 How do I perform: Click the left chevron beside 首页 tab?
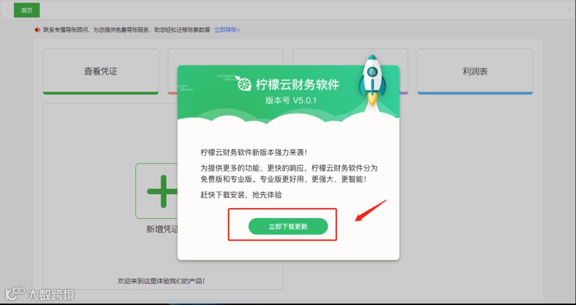pyautogui.click(x=7, y=10)
